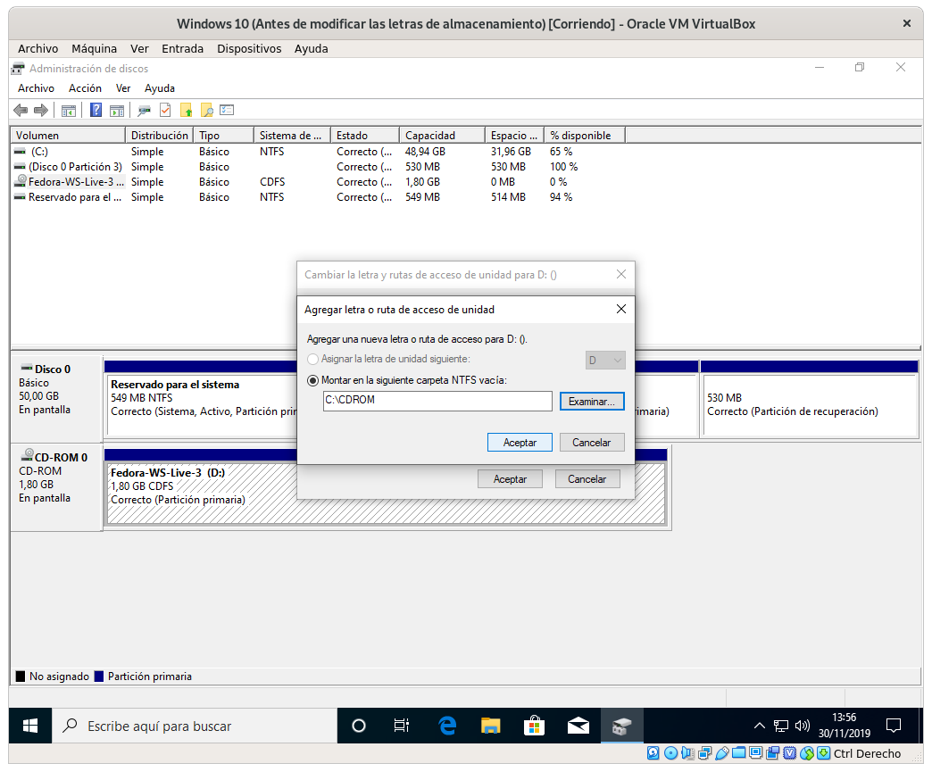Click the VirtualBox optical disk status icon
This screenshot has height=772, width=932.
coord(673,753)
